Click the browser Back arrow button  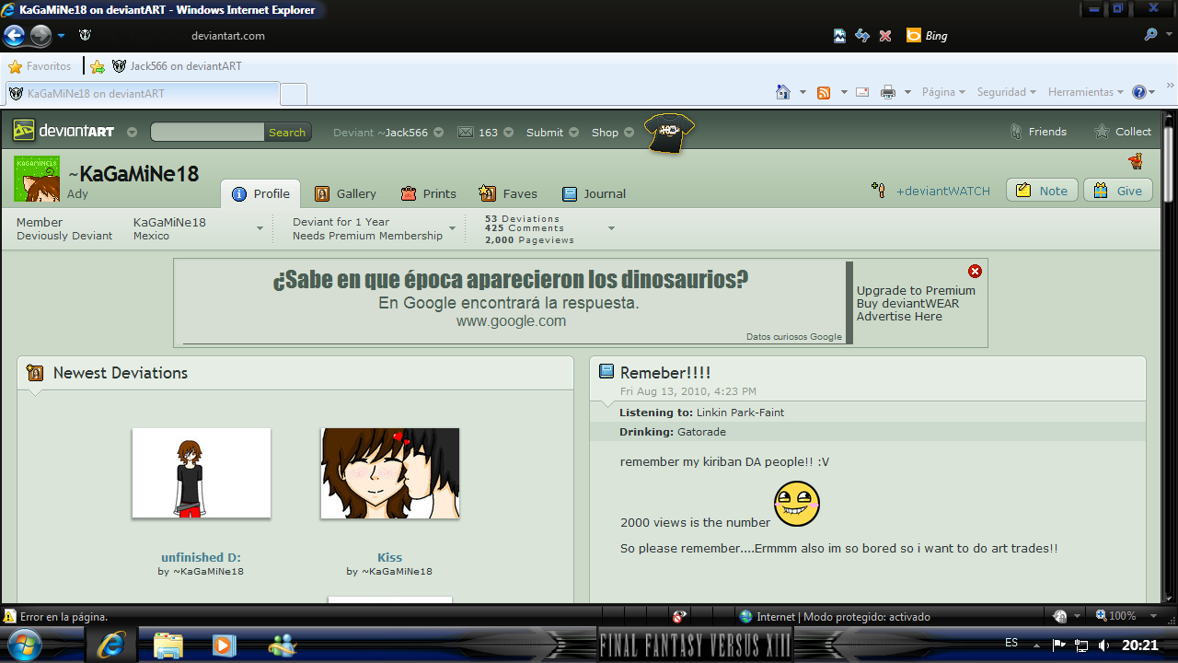click(x=15, y=36)
